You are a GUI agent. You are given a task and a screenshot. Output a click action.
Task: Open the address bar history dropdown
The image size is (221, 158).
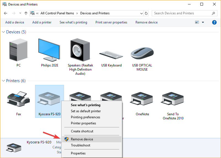point(141,14)
